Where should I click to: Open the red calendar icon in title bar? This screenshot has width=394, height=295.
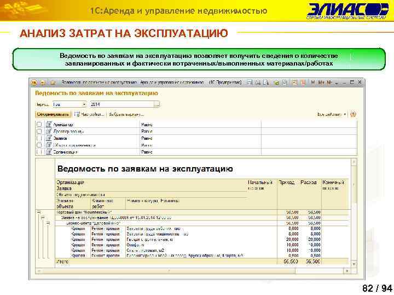click(303, 82)
